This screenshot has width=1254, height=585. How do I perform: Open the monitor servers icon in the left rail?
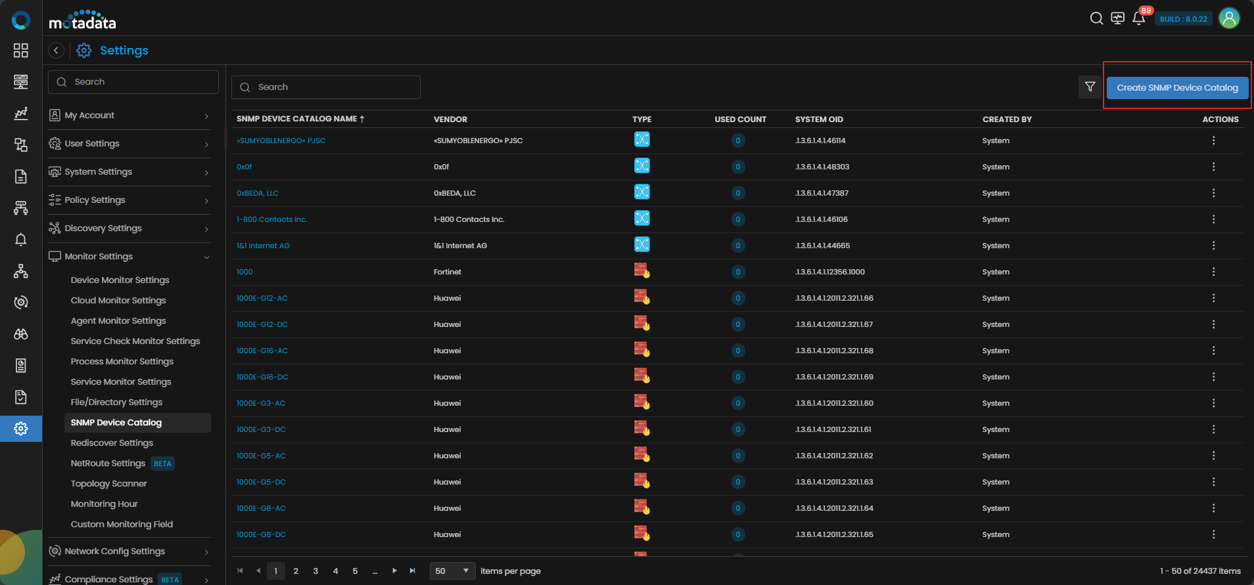21,82
